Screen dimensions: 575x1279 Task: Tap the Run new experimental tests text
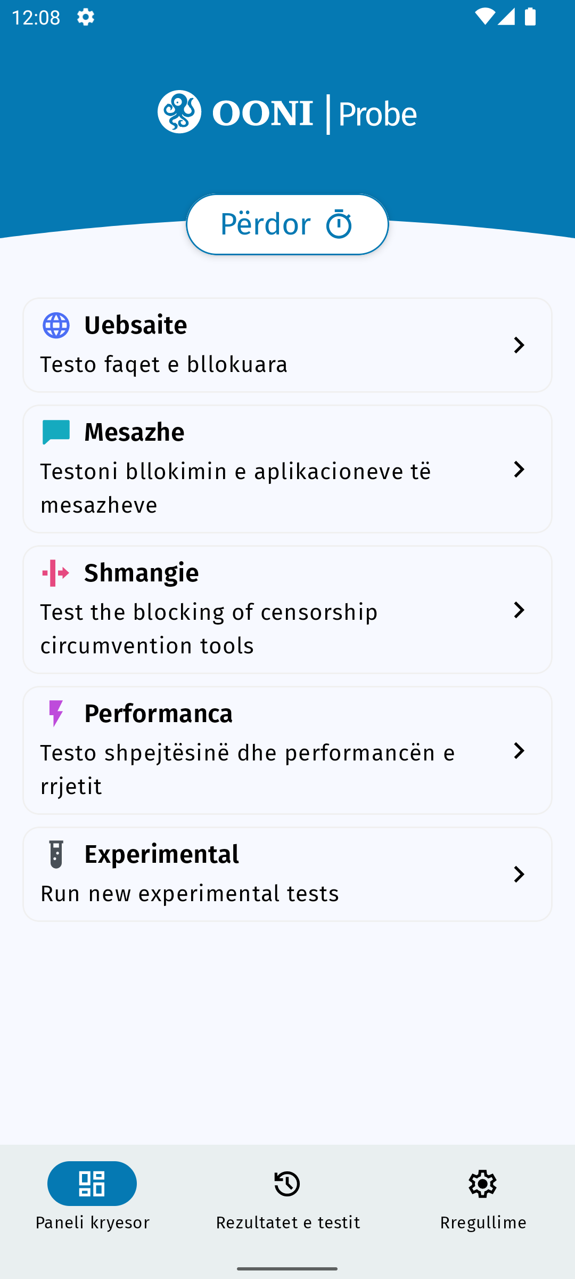(x=190, y=894)
